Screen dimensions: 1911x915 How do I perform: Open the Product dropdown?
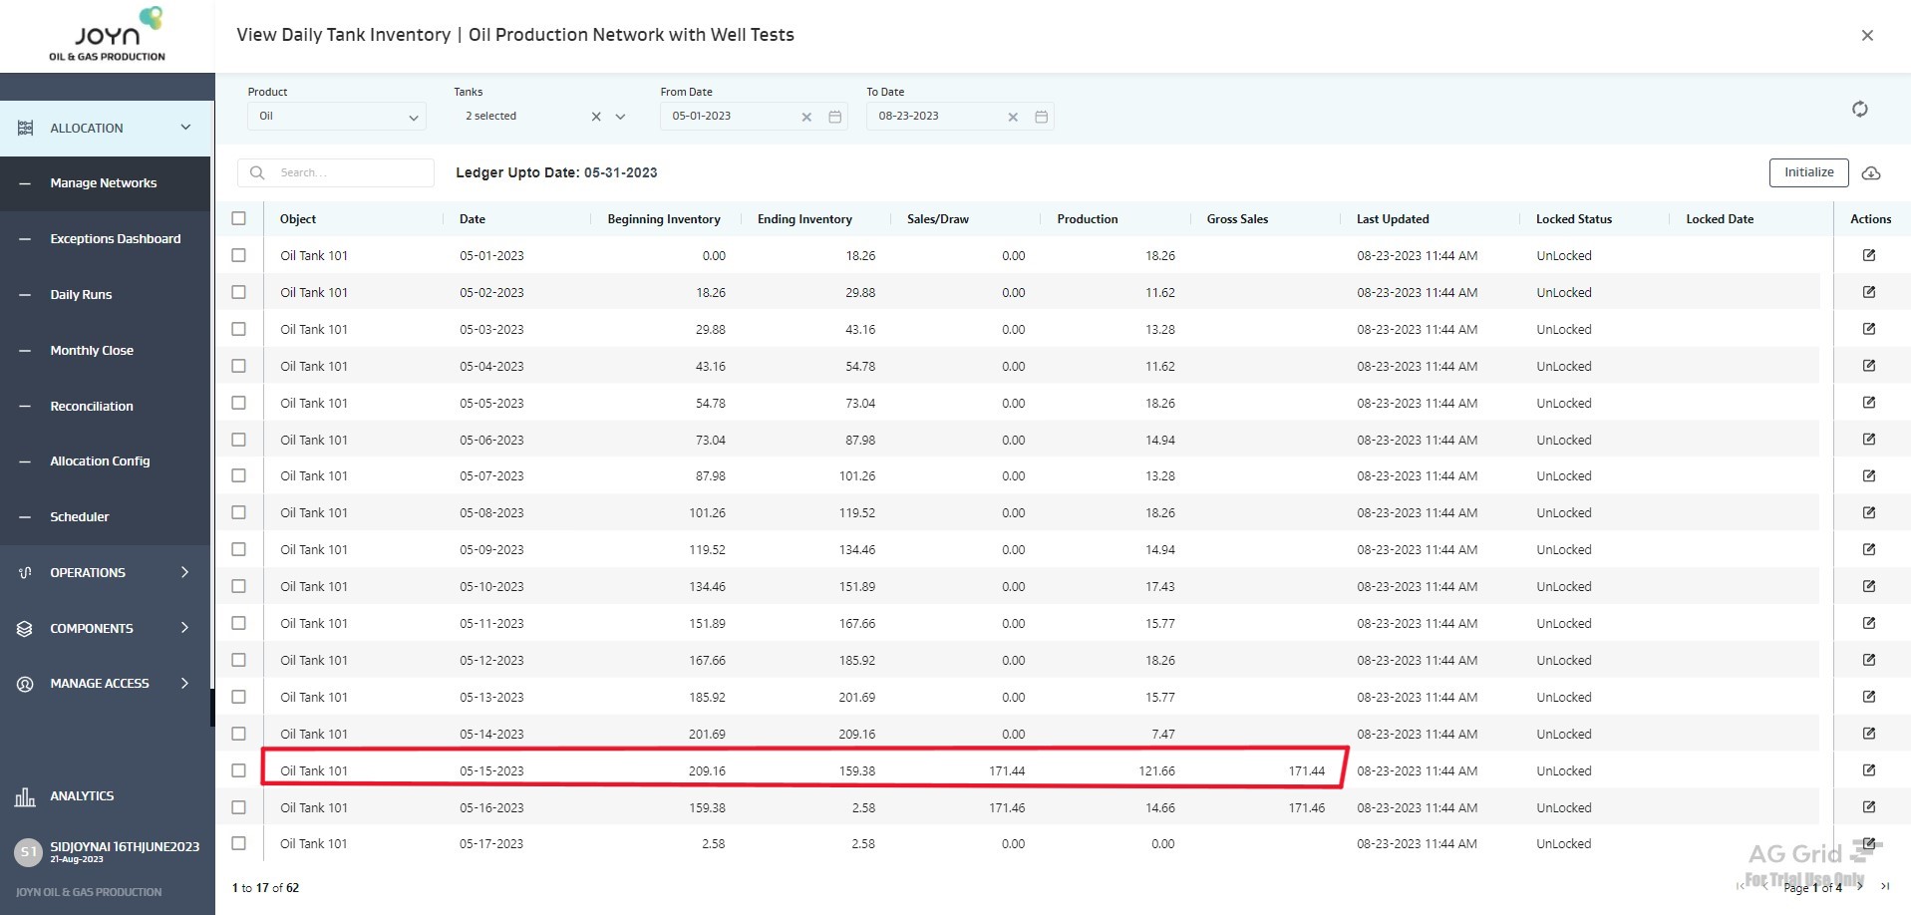(336, 117)
